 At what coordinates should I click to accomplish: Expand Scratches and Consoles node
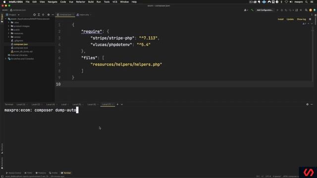[6, 59]
